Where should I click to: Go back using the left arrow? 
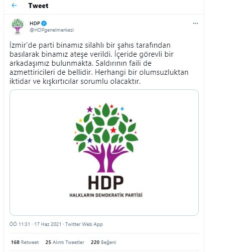pos(14,6)
